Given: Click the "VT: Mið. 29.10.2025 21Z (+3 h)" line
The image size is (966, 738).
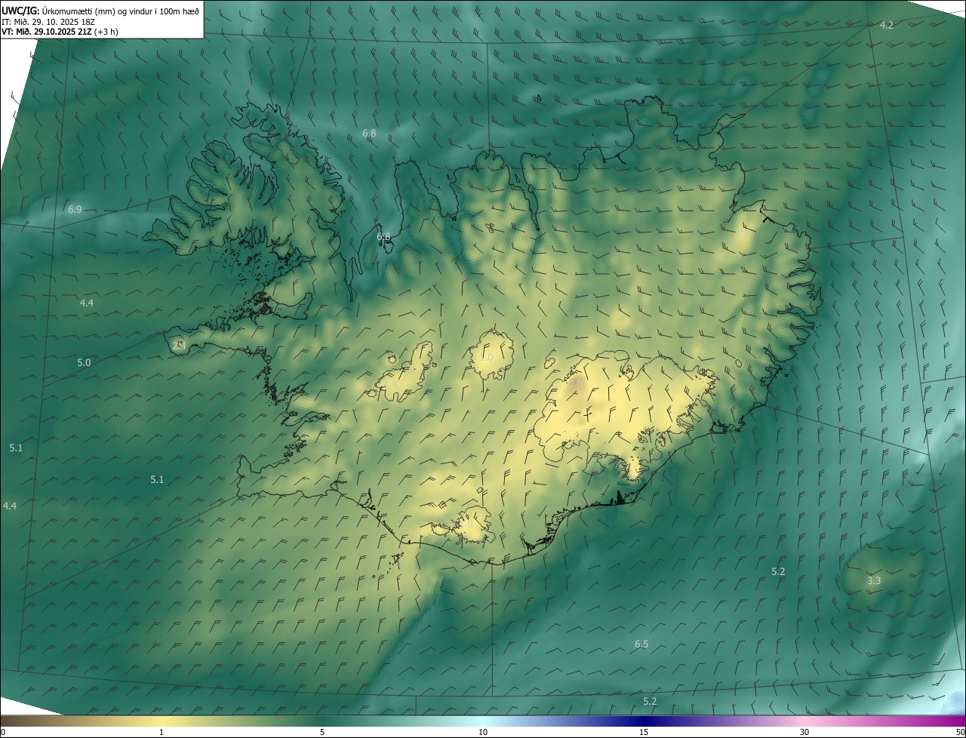Looking at the screenshot, I should [x=60, y=32].
